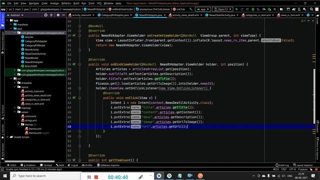Switch to activity_main.xml tab
The width and height of the screenshot is (320, 180).
click(x=81, y=15)
